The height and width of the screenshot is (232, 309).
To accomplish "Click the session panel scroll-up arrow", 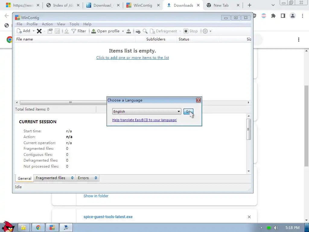I will point(249,116).
